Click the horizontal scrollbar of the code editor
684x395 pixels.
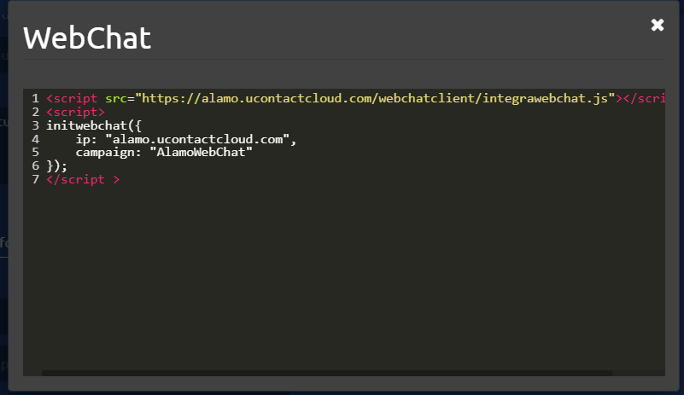(327, 373)
